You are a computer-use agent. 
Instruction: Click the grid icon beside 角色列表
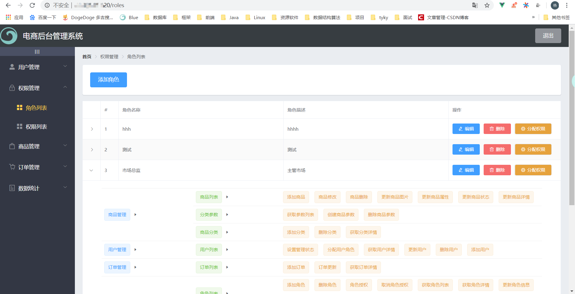[x=19, y=107]
